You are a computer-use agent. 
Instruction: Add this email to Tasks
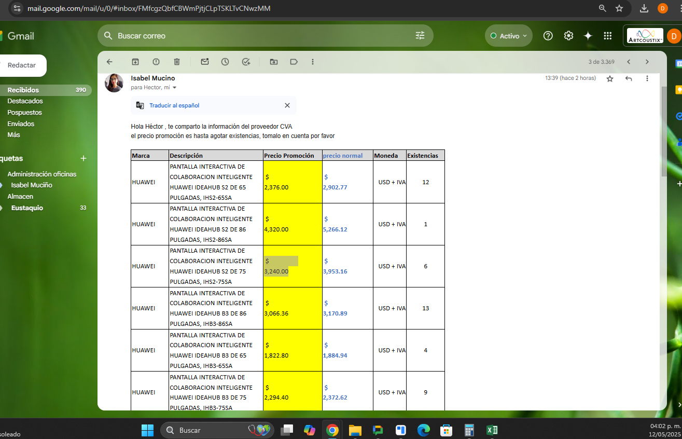(246, 62)
